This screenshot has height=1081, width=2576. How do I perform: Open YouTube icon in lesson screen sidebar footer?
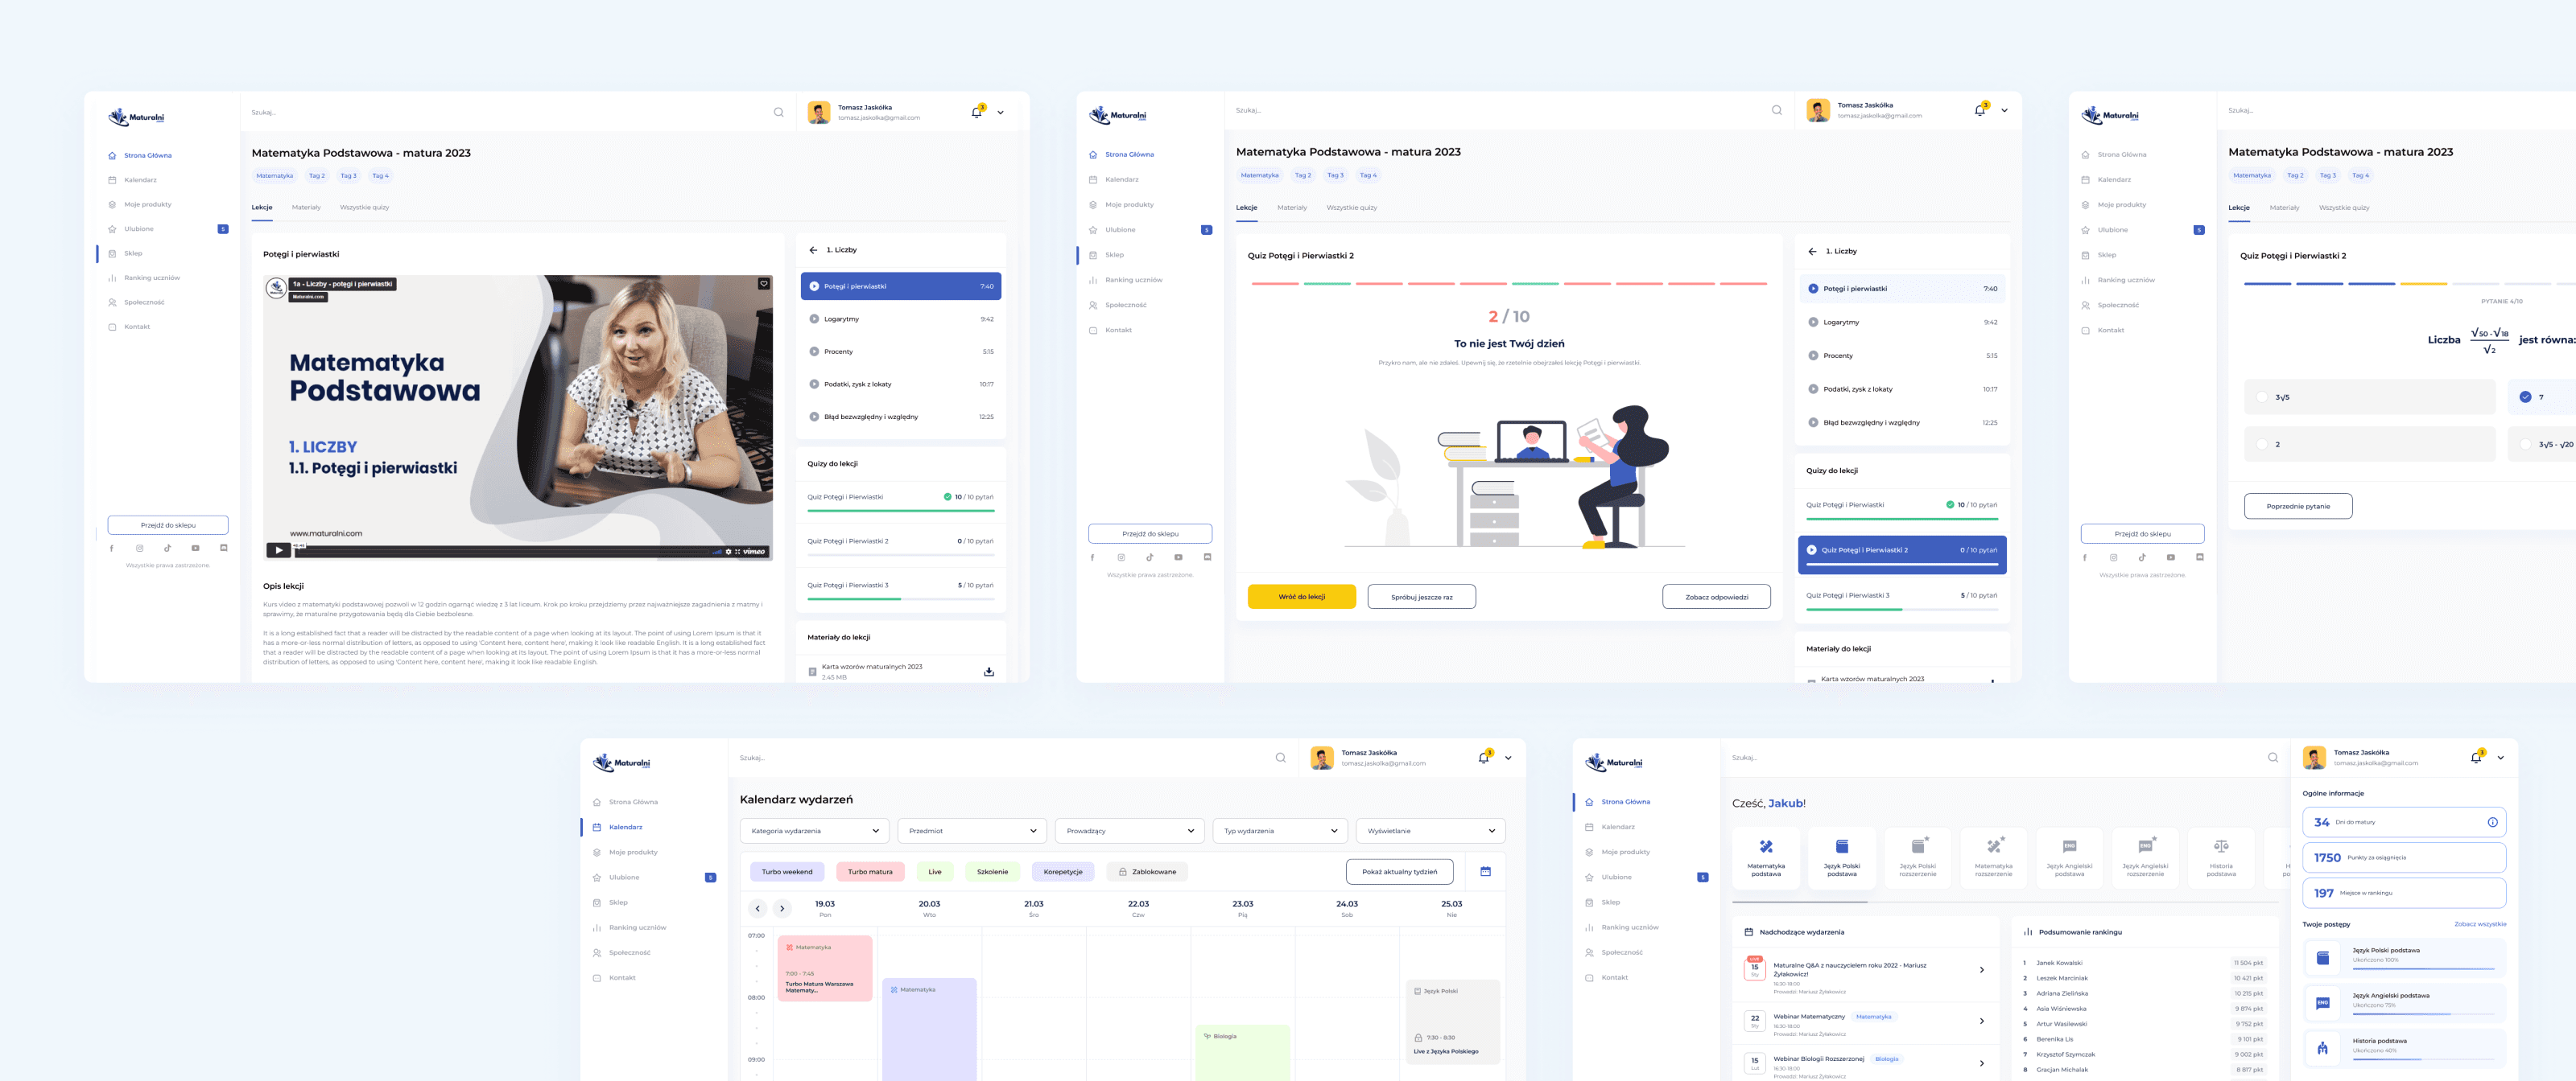pyautogui.click(x=195, y=548)
